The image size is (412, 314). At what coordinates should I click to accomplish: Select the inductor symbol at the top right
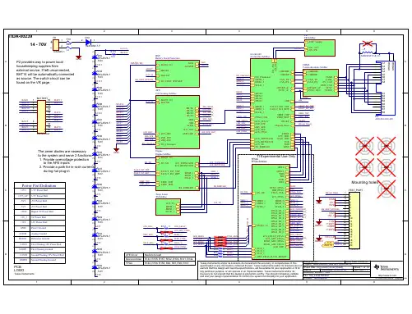368,52
